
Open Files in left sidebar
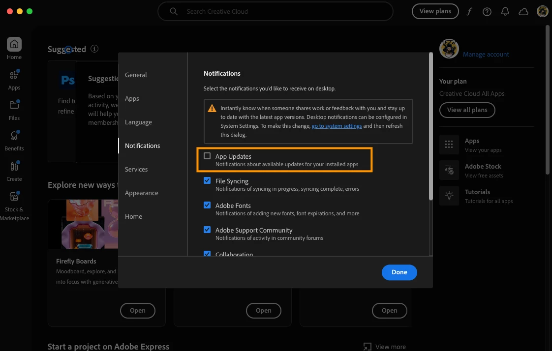[x=14, y=110]
